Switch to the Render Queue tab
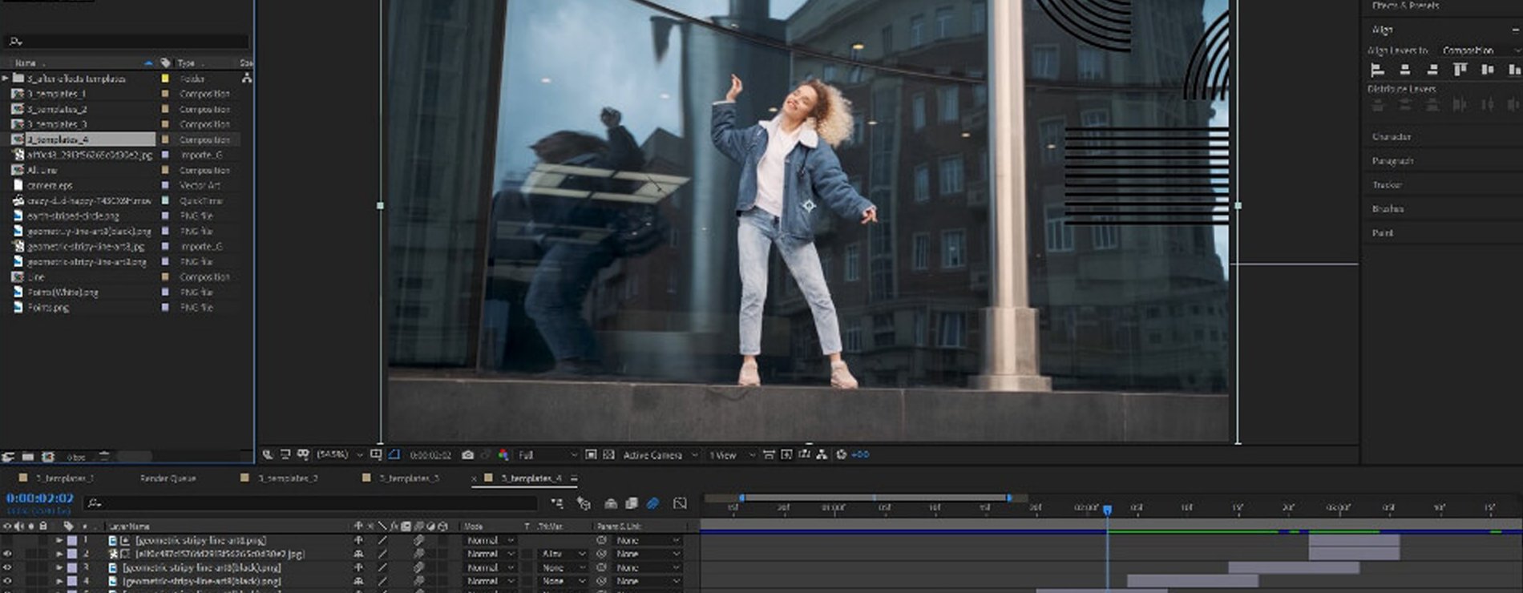 tap(168, 478)
